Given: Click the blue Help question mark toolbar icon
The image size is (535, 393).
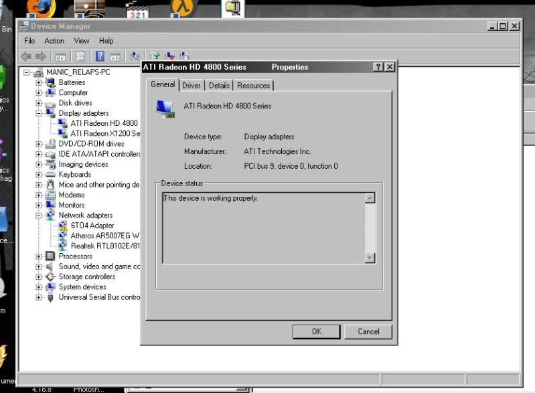Looking at the screenshot, I should (x=100, y=56).
